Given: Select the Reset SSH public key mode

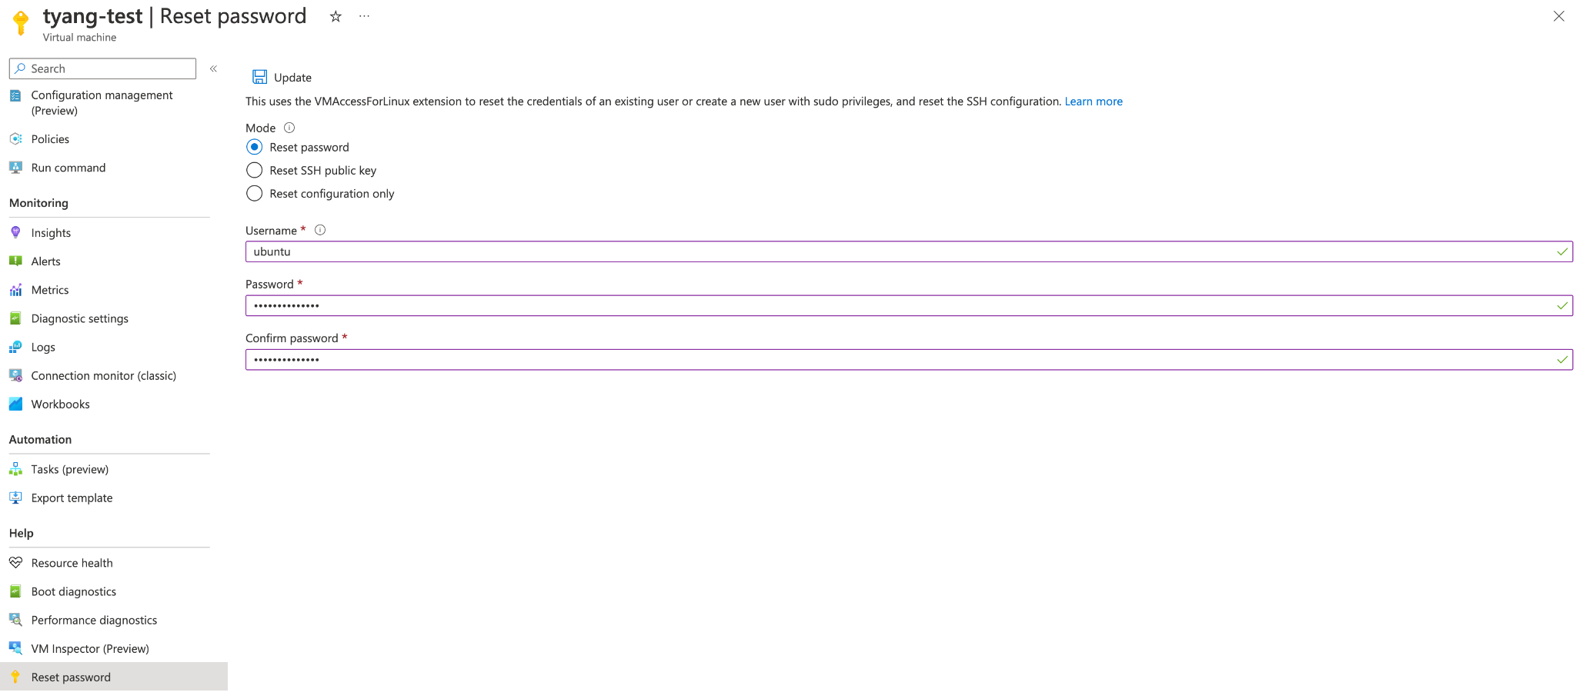Looking at the screenshot, I should click(x=255, y=170).
